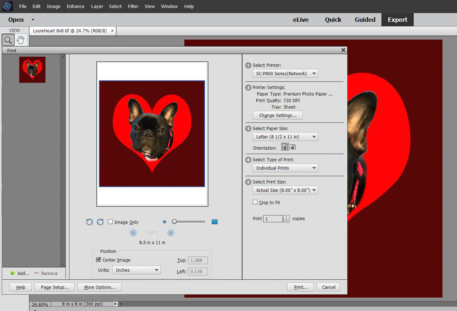This screenshot has height=311, width=457.
Task: Open the Image menu
Action: [54, 6]
